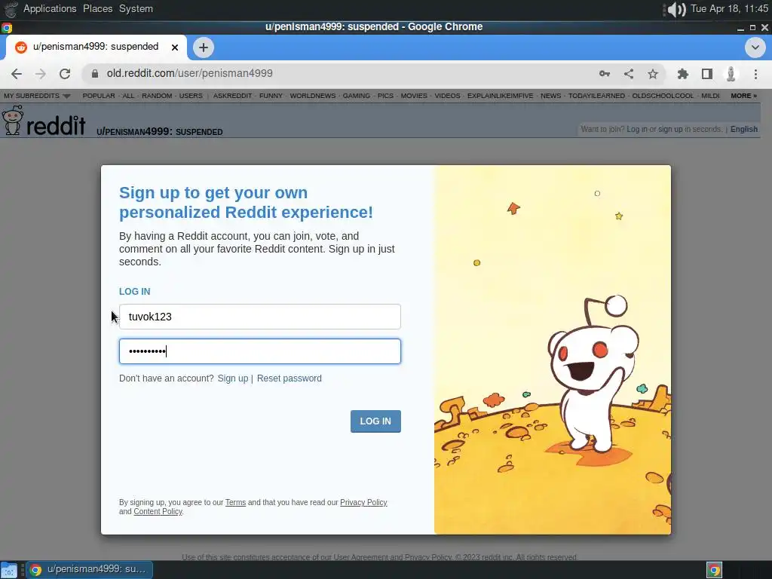Click the address bar URL
The width and height of the screenshot is (772, 579).
click(x=189, y=73)
